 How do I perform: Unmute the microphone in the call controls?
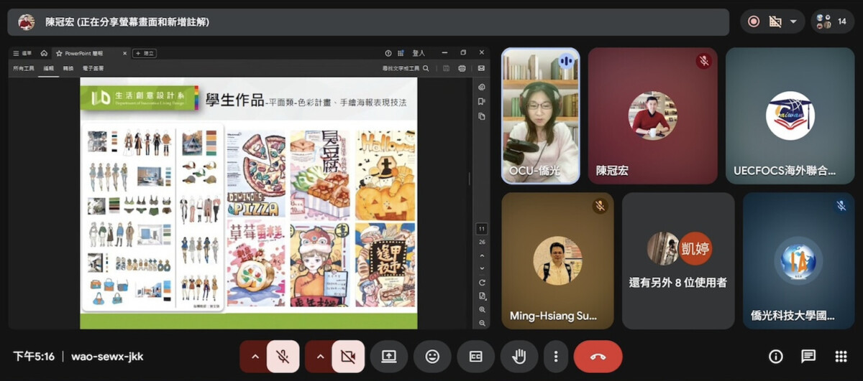pos(283,357)
